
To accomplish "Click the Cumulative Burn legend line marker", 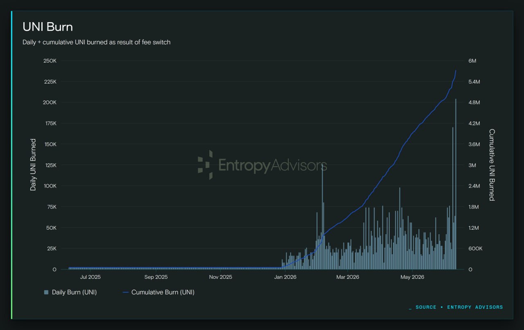I will tap(126, 292).
